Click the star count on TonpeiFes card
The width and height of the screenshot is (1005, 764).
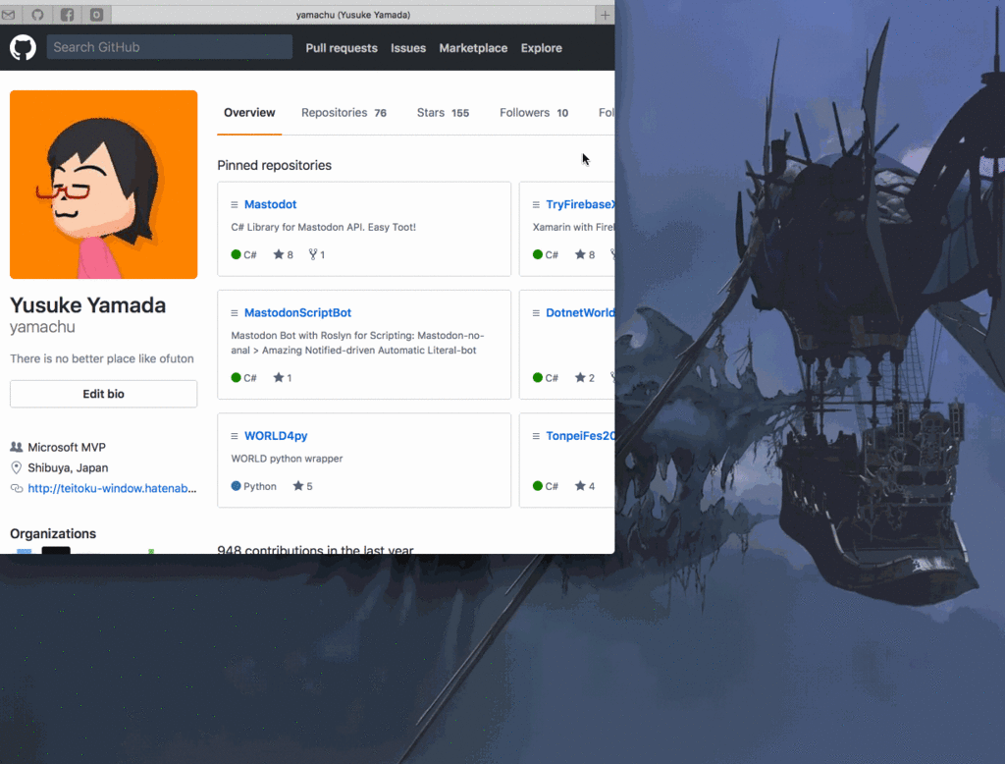pyautogui.click(x=585, y=486)
